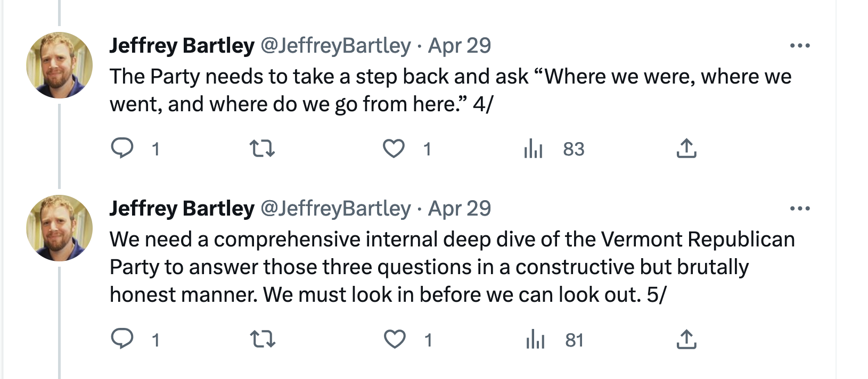Viewport: 868px width, 379px height.
Task: View analytics showing 83 views
Action: pyautogui.click(x=533, y=149)
